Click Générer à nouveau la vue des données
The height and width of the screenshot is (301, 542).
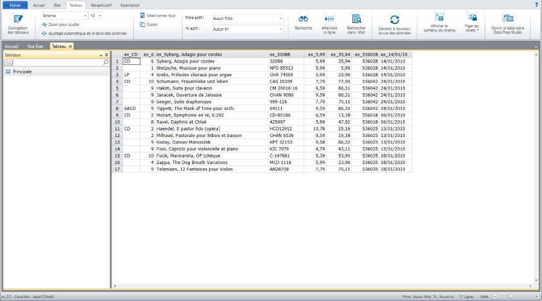[x=394, y=20]
